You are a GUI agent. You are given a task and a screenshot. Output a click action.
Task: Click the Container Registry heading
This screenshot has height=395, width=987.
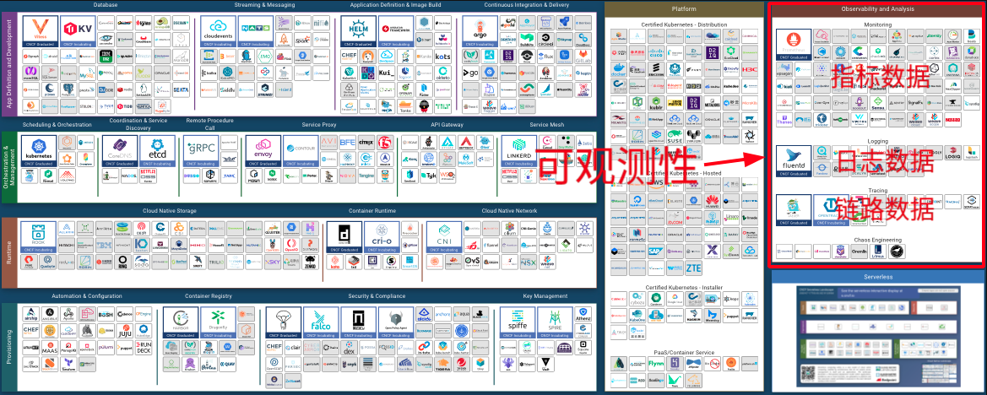click(209, 295)
